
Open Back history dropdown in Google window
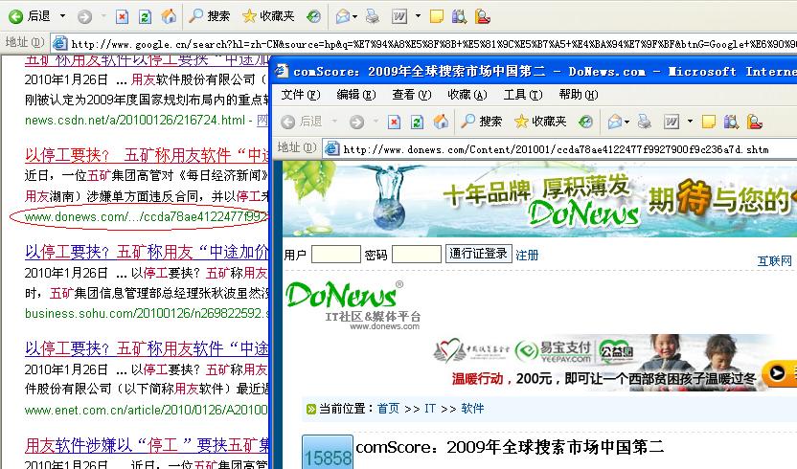[62, 16]
